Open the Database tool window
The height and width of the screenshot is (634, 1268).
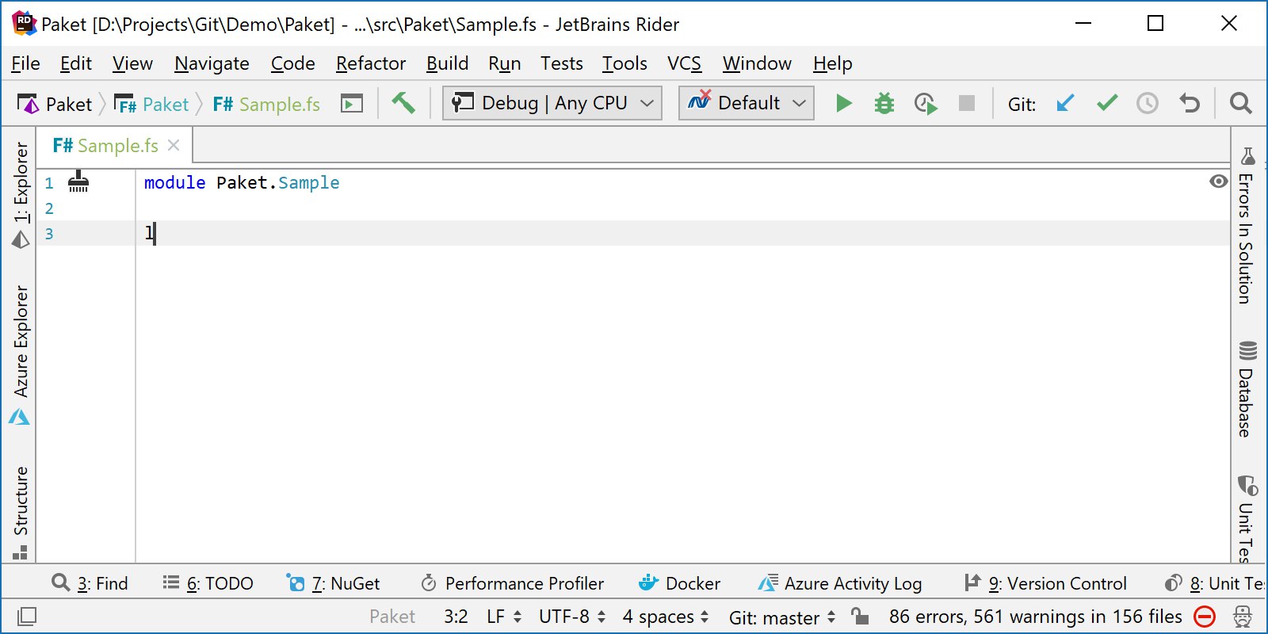pyautogui.click(x=1247, y=389)
